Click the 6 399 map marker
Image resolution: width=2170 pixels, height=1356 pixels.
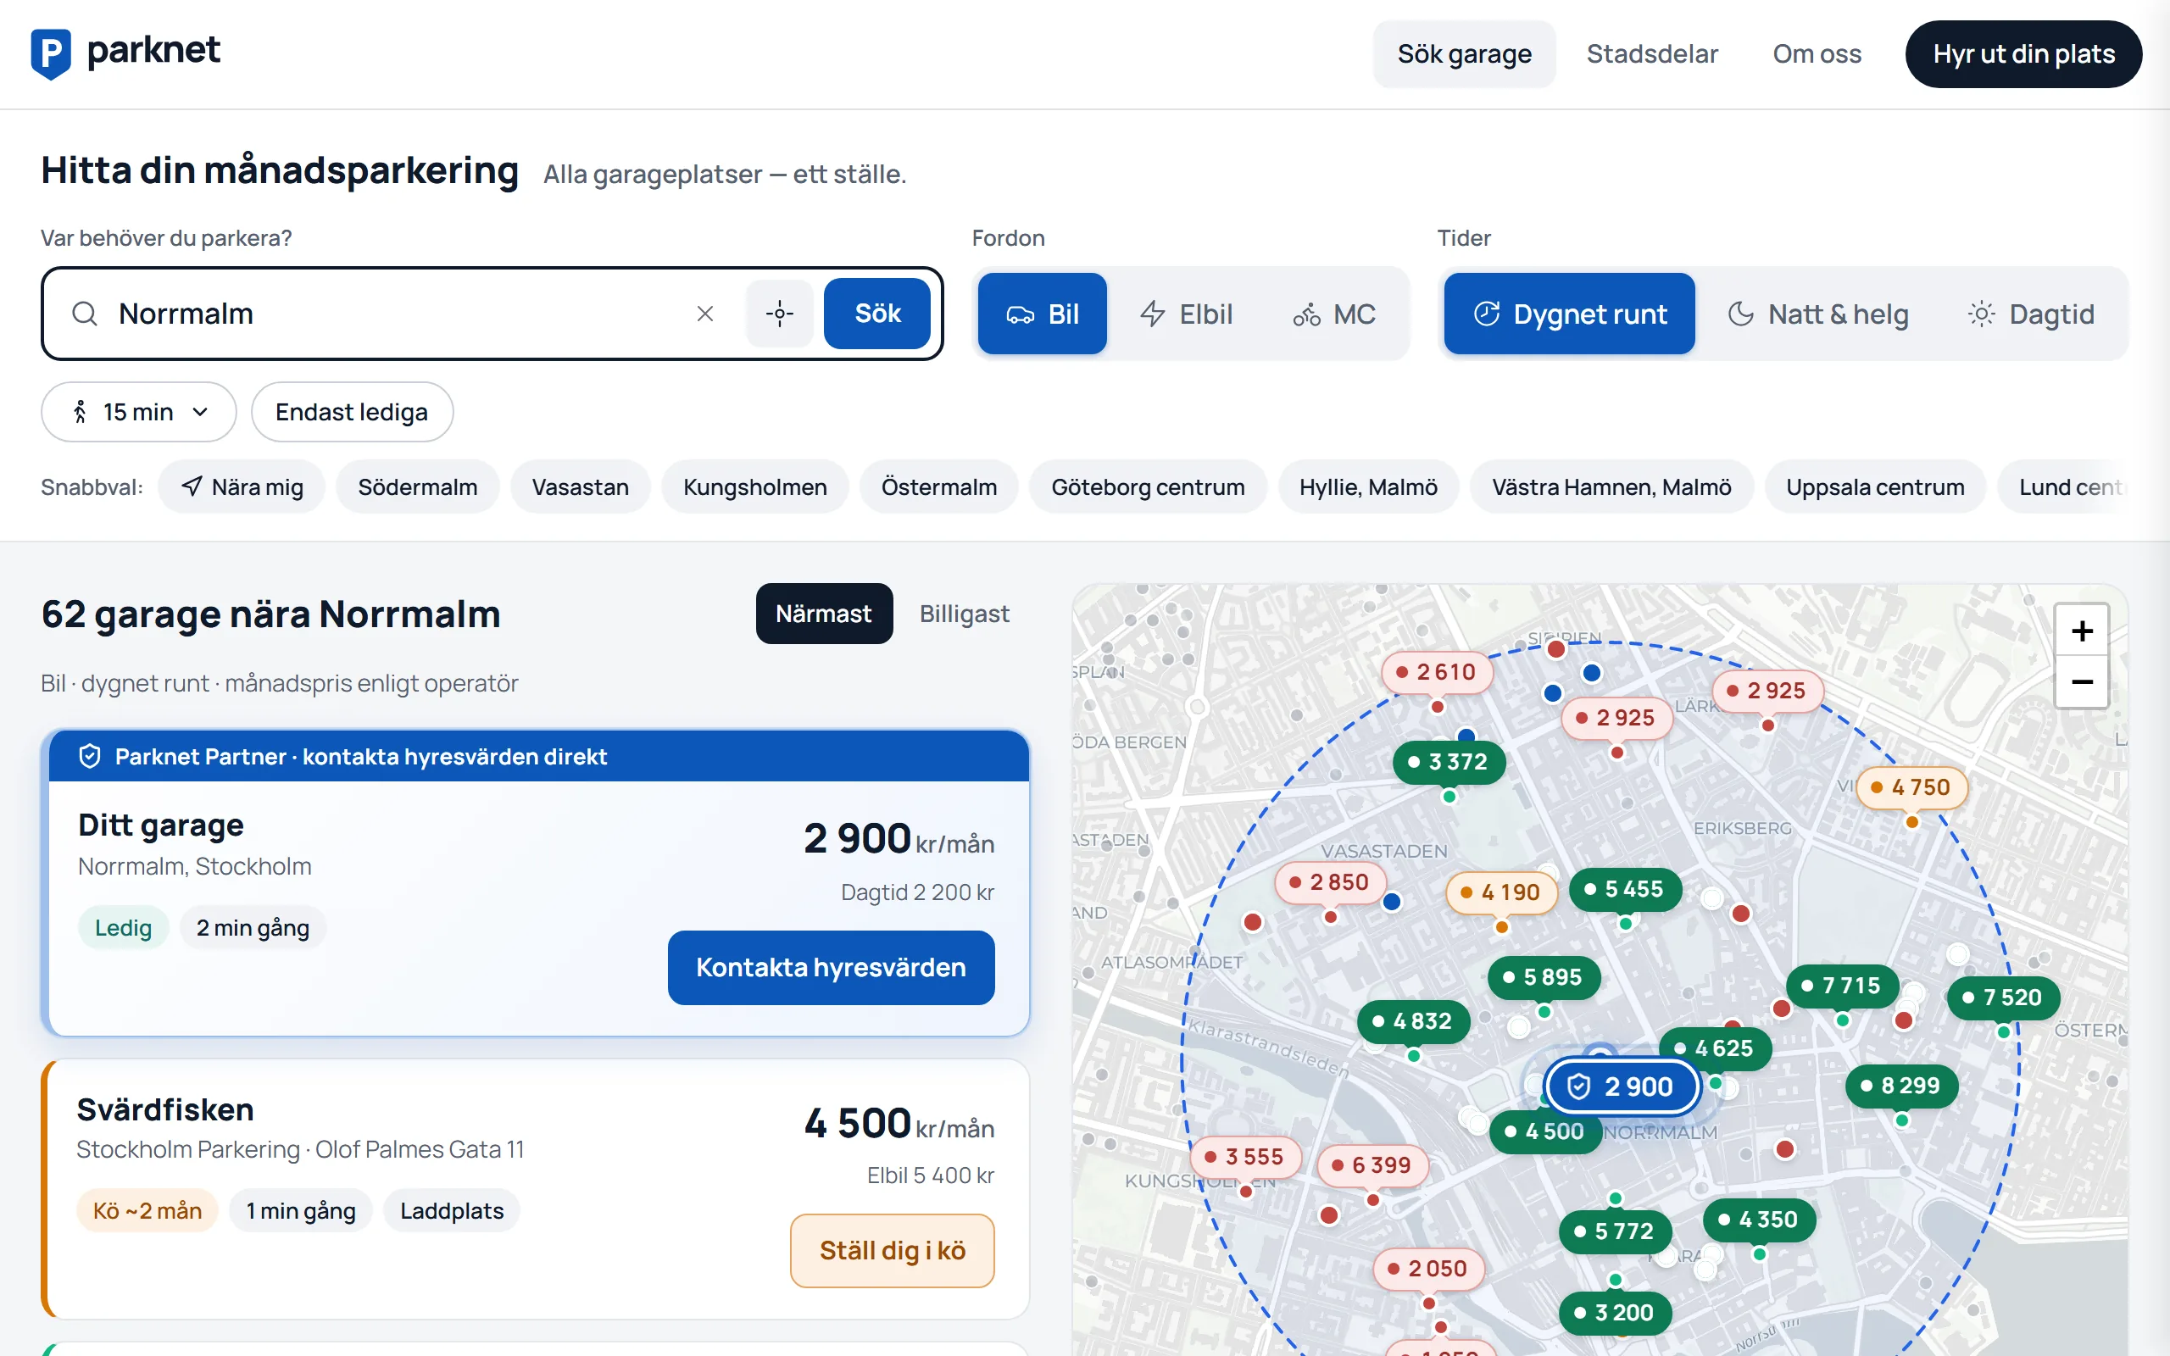coord(1373,1165)
